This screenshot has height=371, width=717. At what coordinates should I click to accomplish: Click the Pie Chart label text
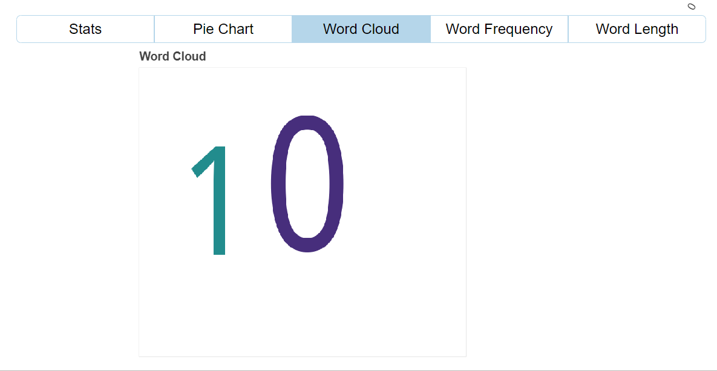coord(223,28)
